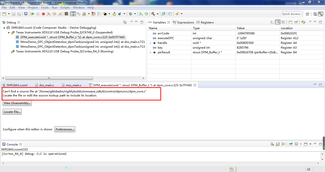Open the Project menu
Image resolution: width=325 pixels, height=172 pixels.
[33, 7]
